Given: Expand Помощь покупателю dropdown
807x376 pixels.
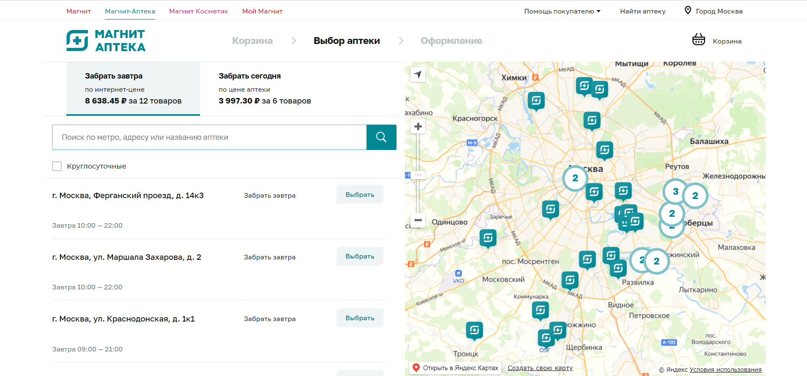Looking at the screenshot, I should point(562,11).
